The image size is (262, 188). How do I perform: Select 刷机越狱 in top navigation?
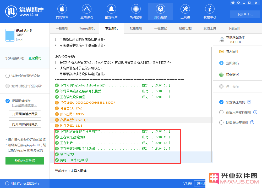pyautogui.click(x=161, y=12)
